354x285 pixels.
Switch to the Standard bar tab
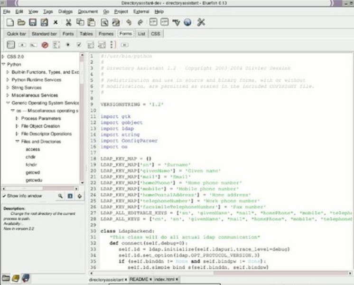(x=44, y=34)
